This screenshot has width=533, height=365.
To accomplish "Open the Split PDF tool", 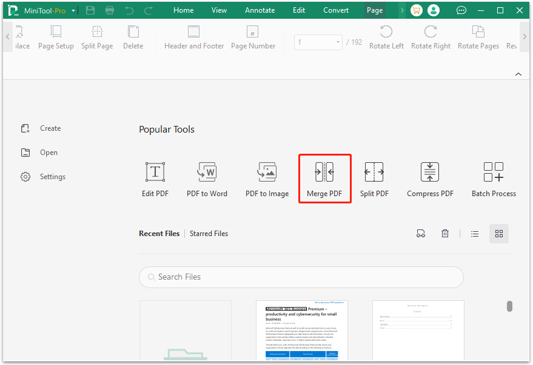I will 374,179.
